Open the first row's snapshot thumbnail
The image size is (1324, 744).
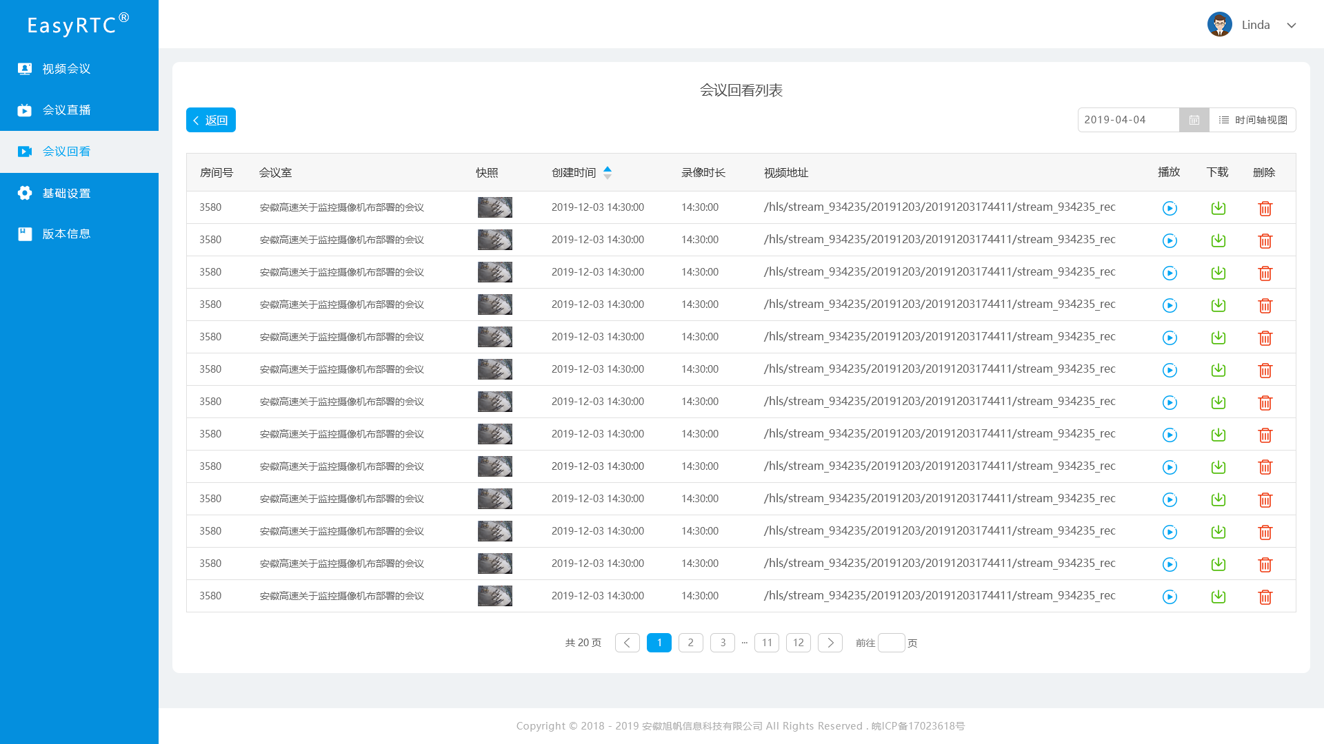(x=494, y=207)
